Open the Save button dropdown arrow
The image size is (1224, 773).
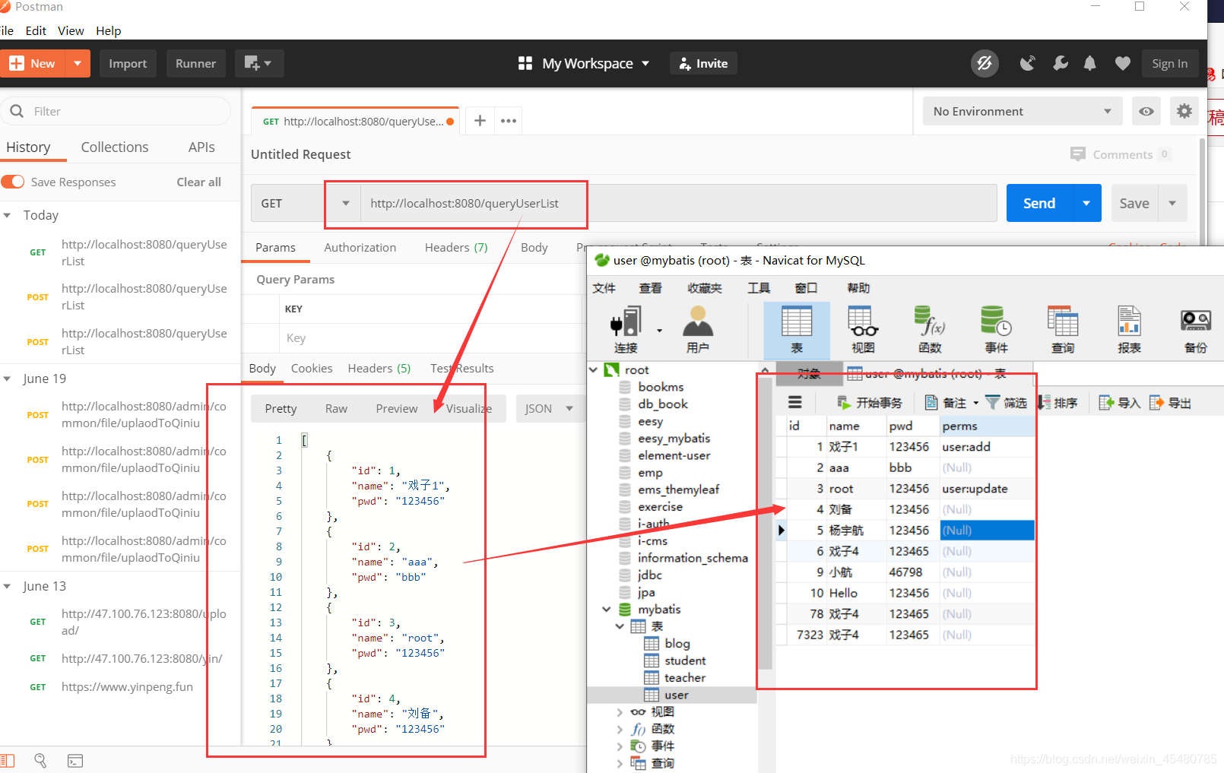tap(1172, 203)
